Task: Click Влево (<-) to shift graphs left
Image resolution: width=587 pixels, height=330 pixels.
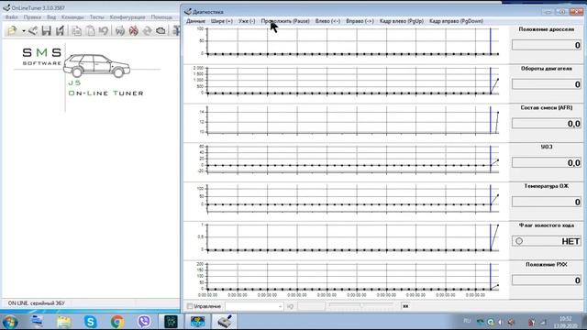Action: (x=327, y=21)
